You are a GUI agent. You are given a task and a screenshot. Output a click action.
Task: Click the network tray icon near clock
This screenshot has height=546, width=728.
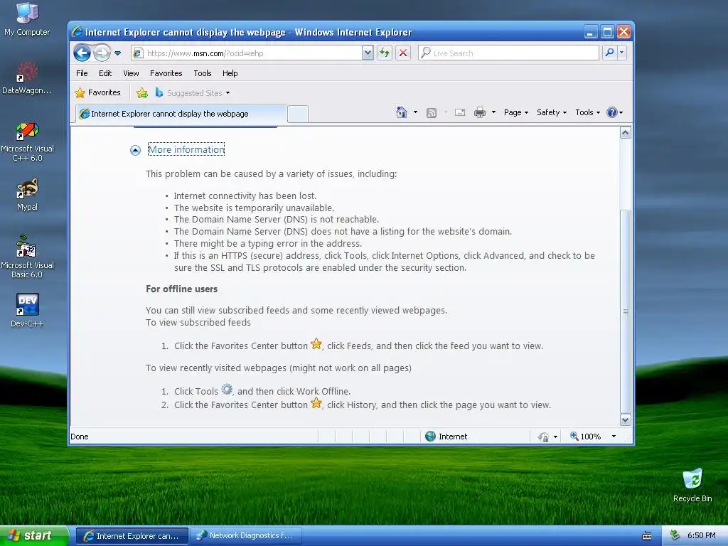pos(675,536)
